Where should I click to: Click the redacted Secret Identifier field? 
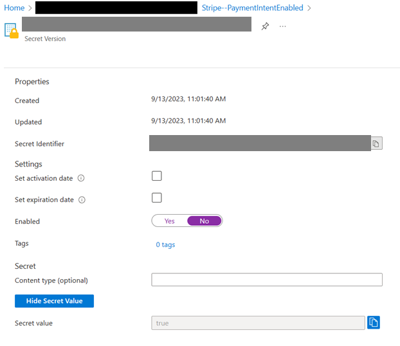point(260,143)
